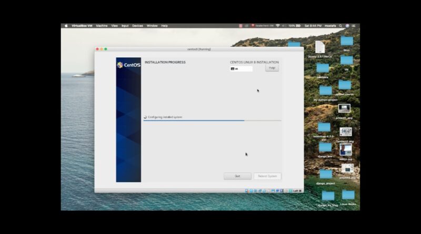Open the Window menu
Image resolution: width=421 pixels, height=234 pixels.
pyautogui.click(x=152, y=26)
